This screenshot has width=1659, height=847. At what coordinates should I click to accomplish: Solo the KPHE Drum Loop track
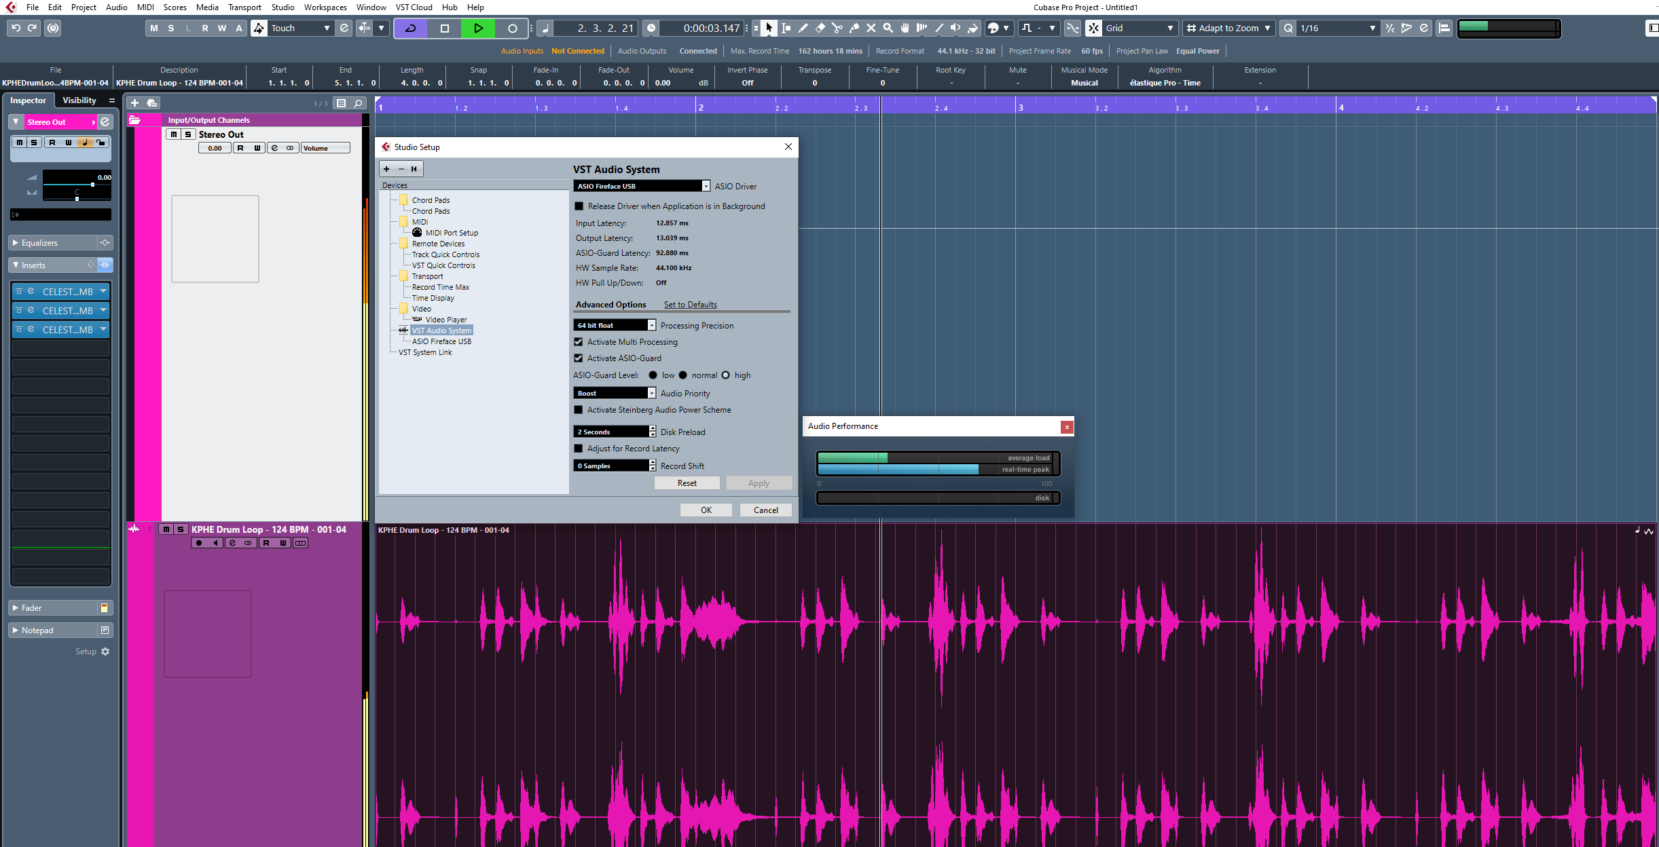(x=181, y=529)
